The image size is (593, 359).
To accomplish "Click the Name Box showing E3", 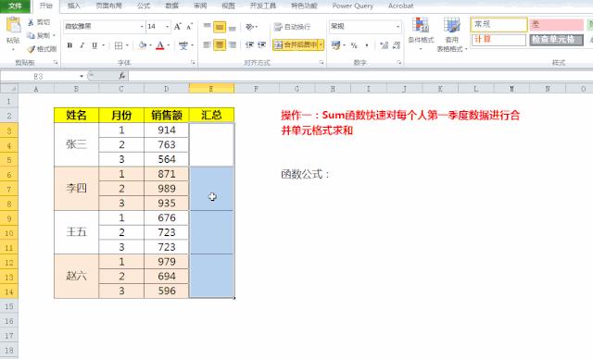I will point(39,76).
